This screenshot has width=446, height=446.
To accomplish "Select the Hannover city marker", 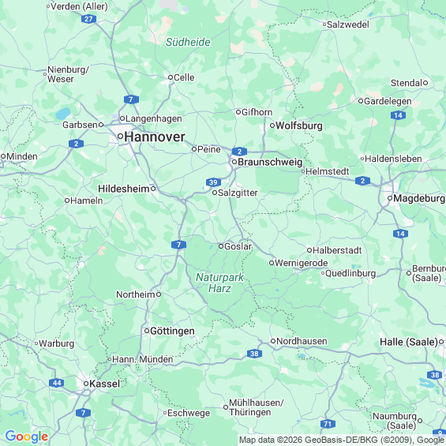I will [x=120, y=137].
